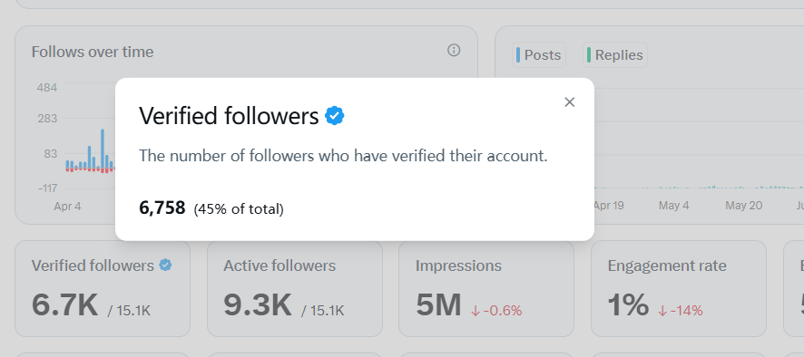Screen dimensions: 804x357
Task: Click the red down arrow beside -0.6%
Action: [x=475, y=311]
